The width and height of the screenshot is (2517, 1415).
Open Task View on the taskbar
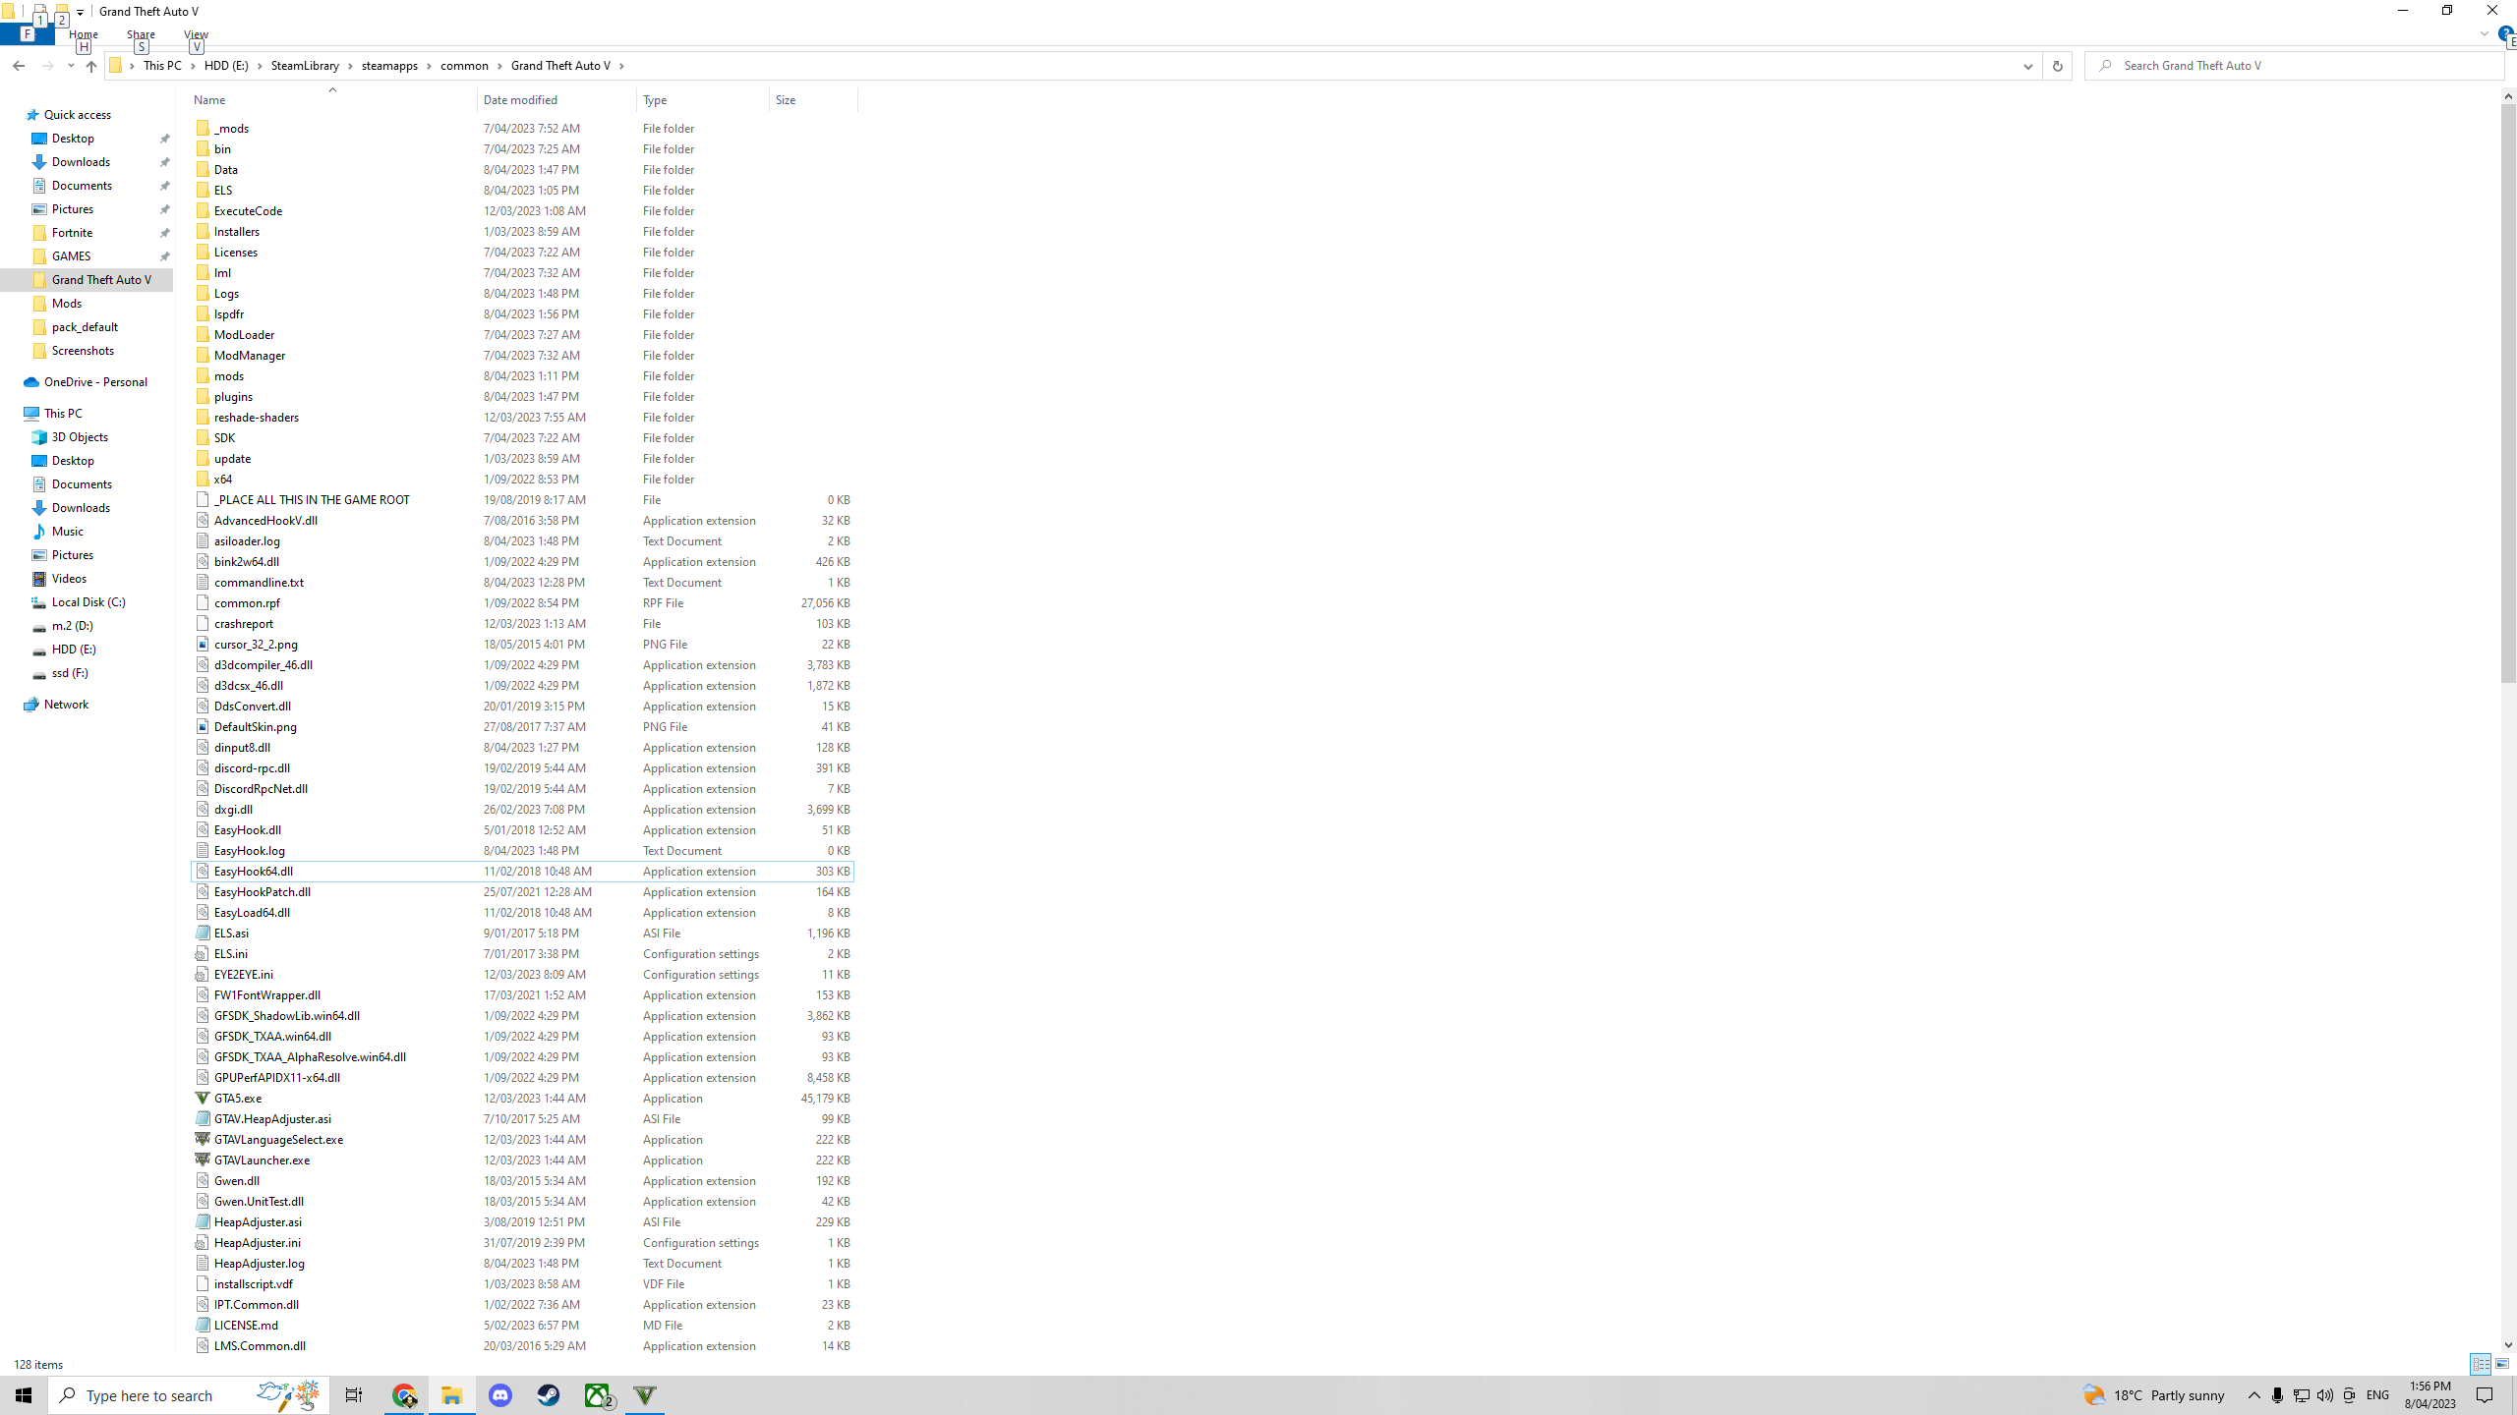point(354,1395)
